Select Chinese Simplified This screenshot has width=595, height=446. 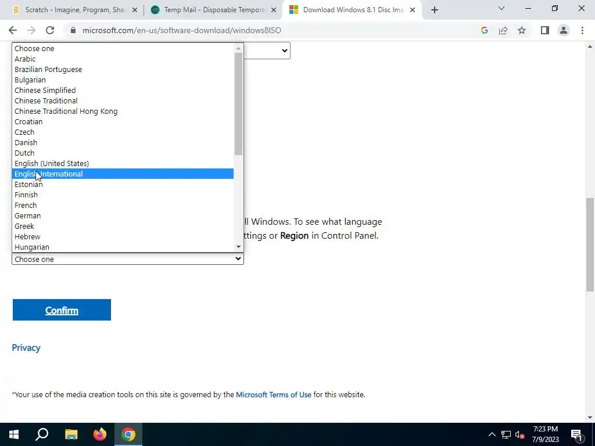123,90
